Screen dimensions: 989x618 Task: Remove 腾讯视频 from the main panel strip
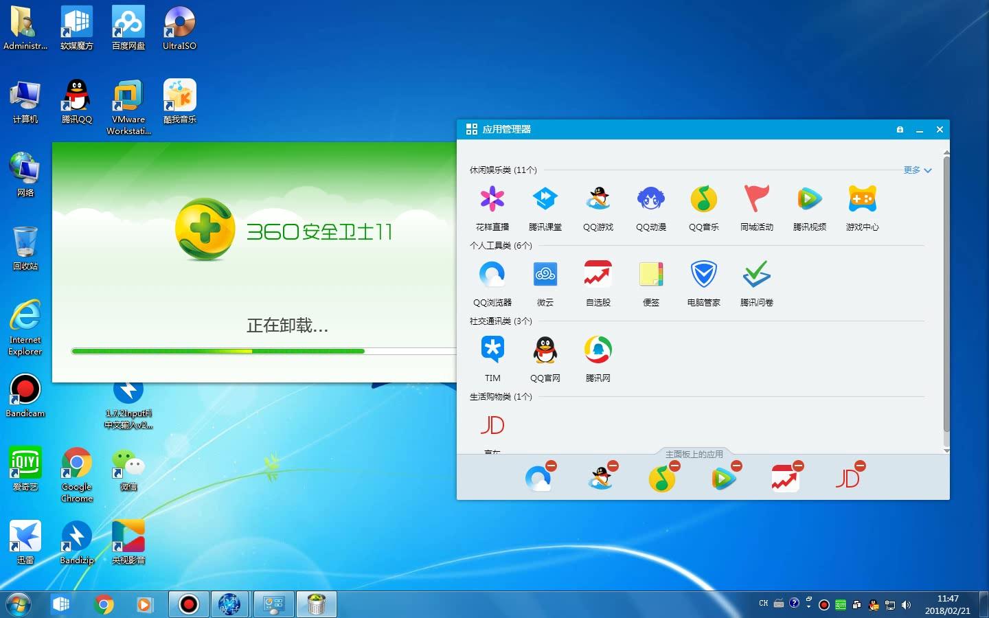click(x=737, y=466)
